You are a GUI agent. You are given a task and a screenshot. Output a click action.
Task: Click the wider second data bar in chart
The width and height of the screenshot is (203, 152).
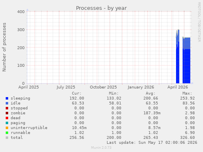[186, 60]
